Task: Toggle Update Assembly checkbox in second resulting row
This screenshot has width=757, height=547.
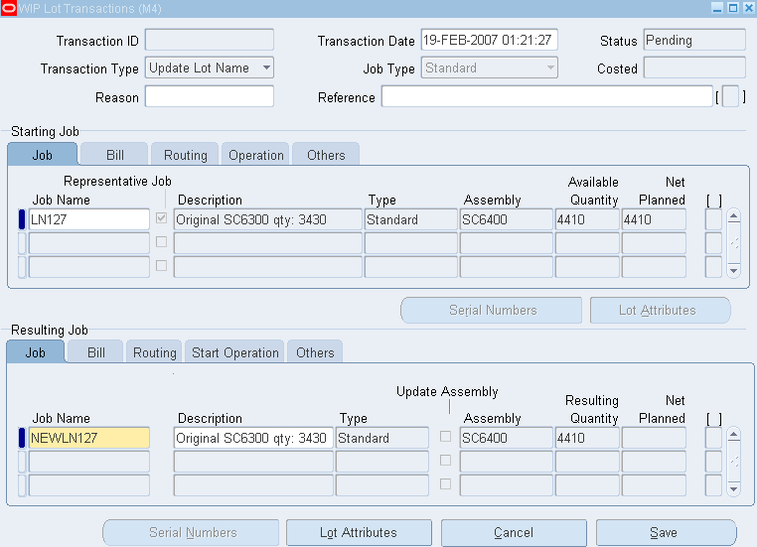Action: (x=446, y=461)
